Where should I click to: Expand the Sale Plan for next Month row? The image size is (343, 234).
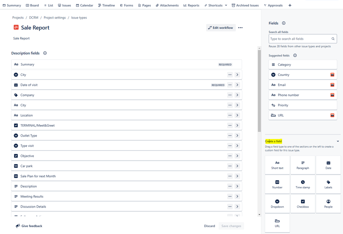coord(237,176)
